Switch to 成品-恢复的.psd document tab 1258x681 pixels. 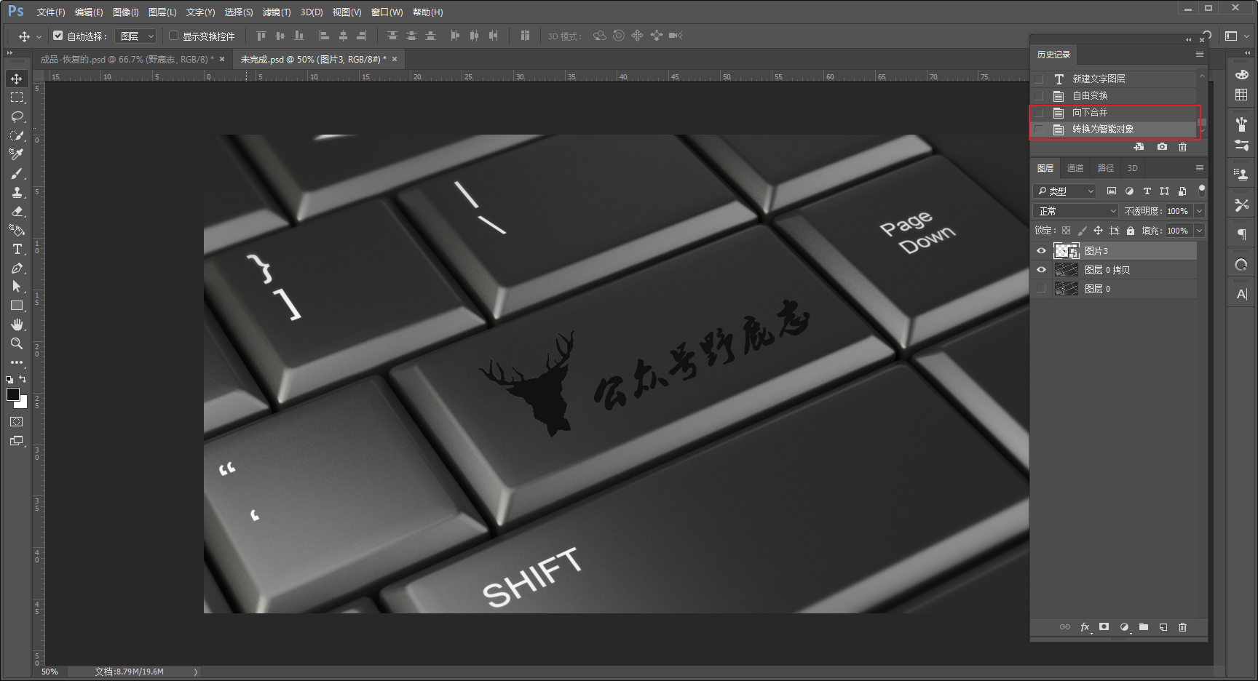[127, 60]
